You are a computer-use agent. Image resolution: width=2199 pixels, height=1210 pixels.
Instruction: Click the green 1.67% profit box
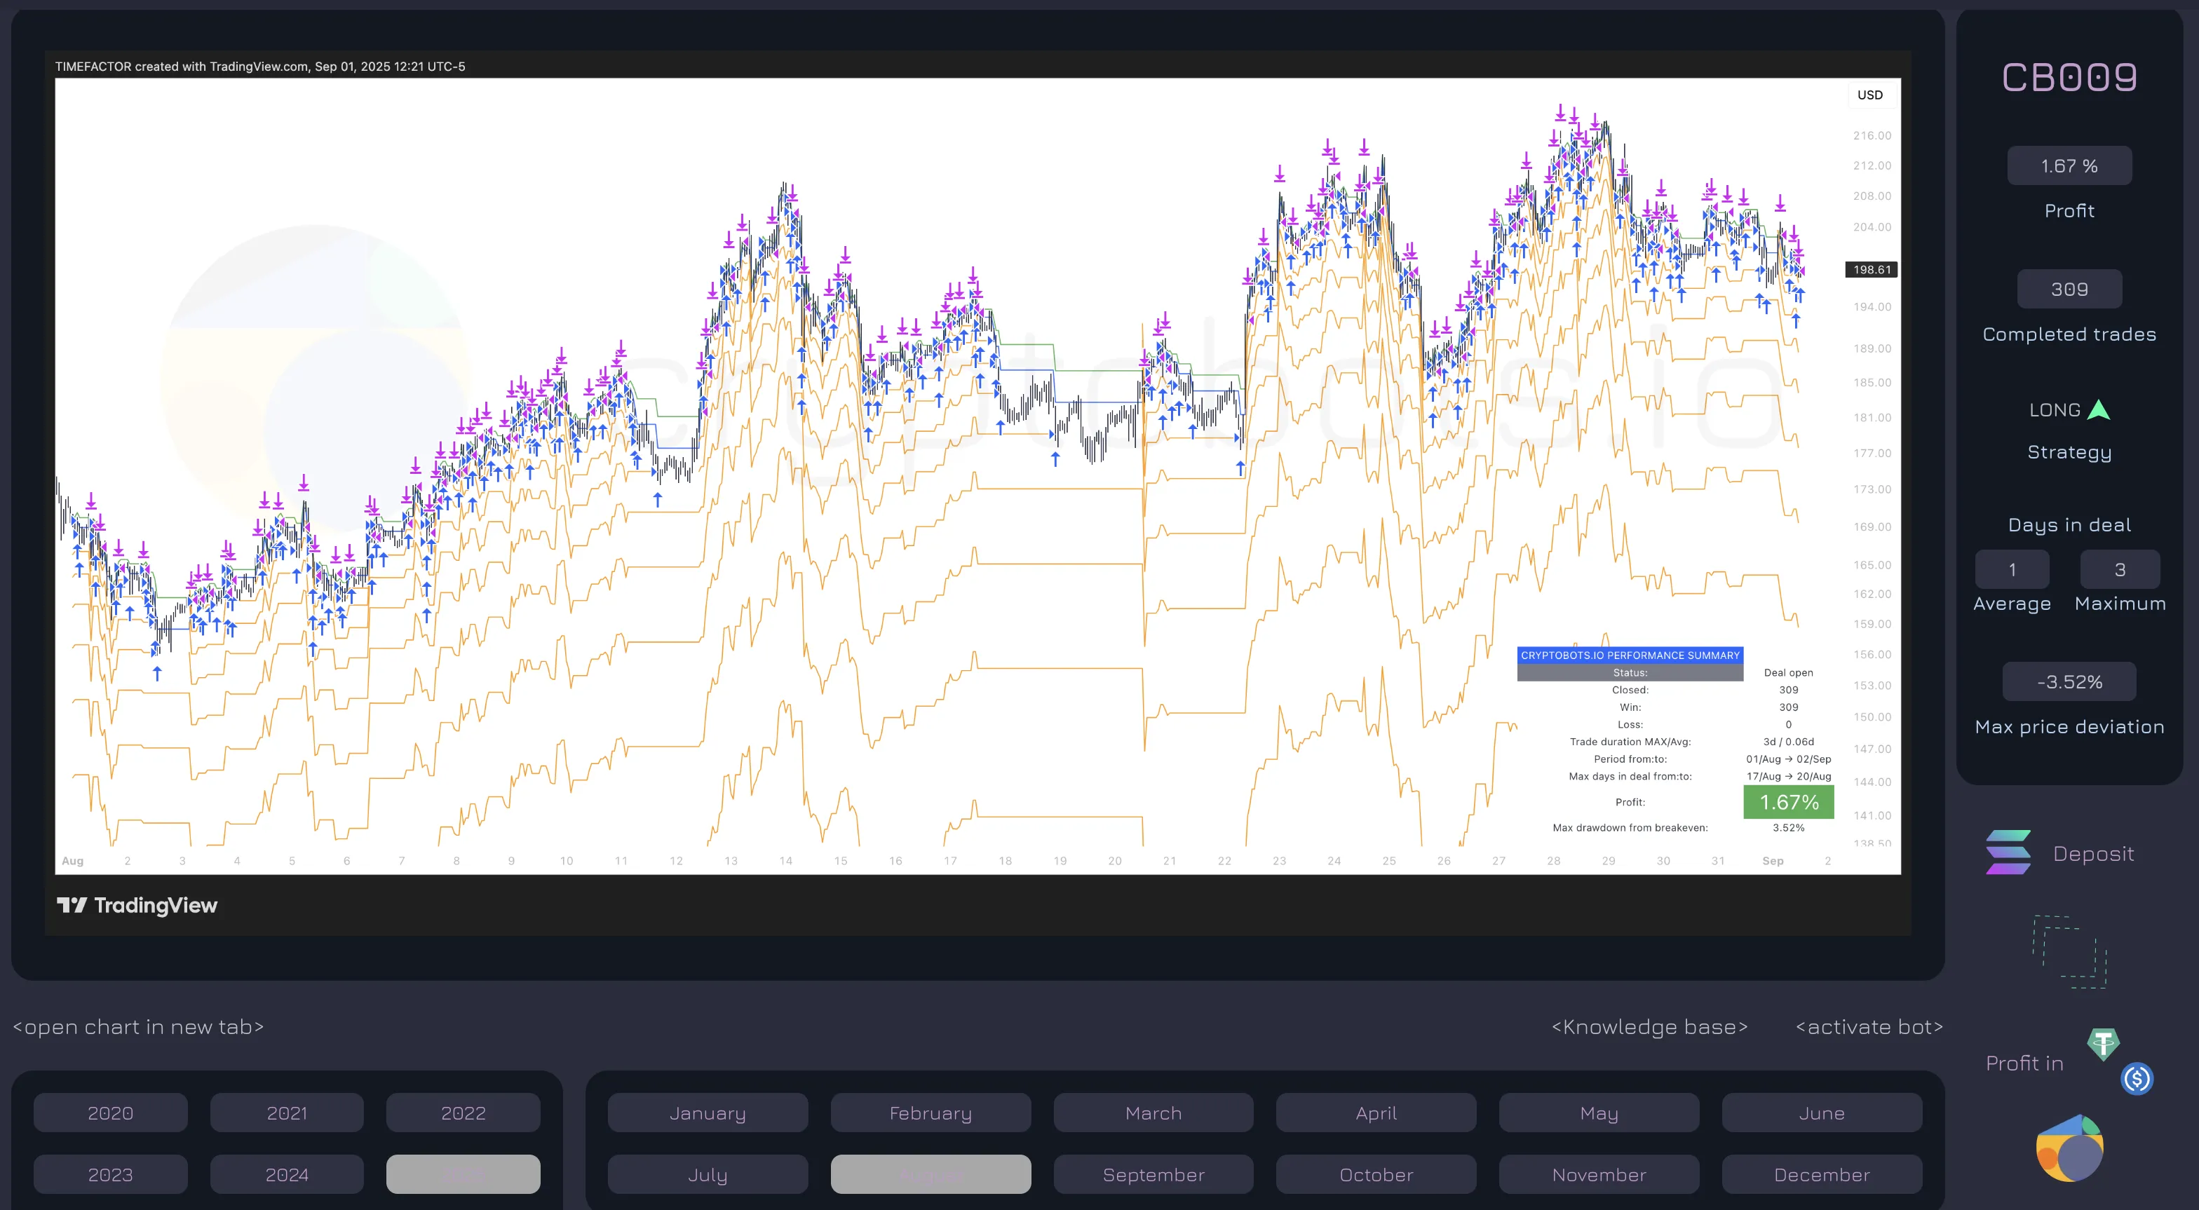click(x=1788, y=802)
